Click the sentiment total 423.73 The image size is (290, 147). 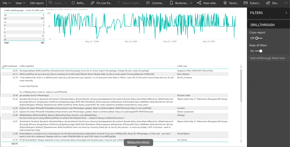14,144
